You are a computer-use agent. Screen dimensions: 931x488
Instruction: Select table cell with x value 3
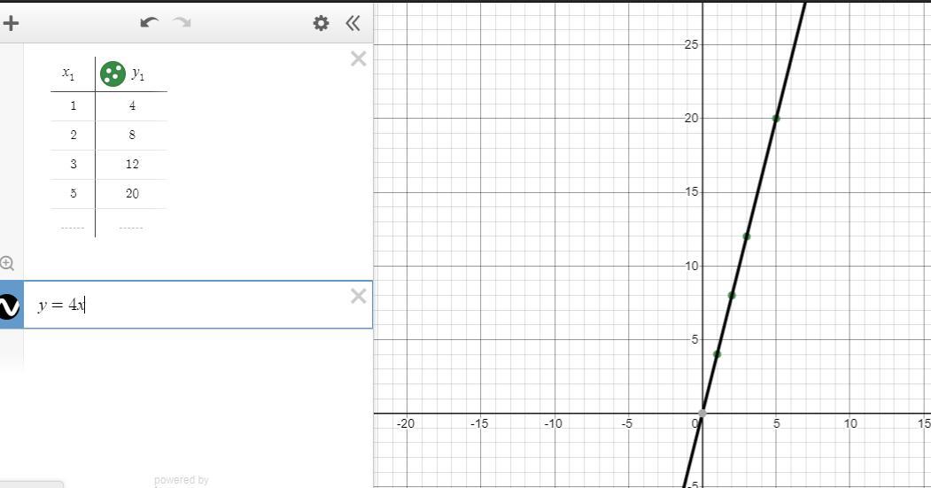(x=73, y=164)
